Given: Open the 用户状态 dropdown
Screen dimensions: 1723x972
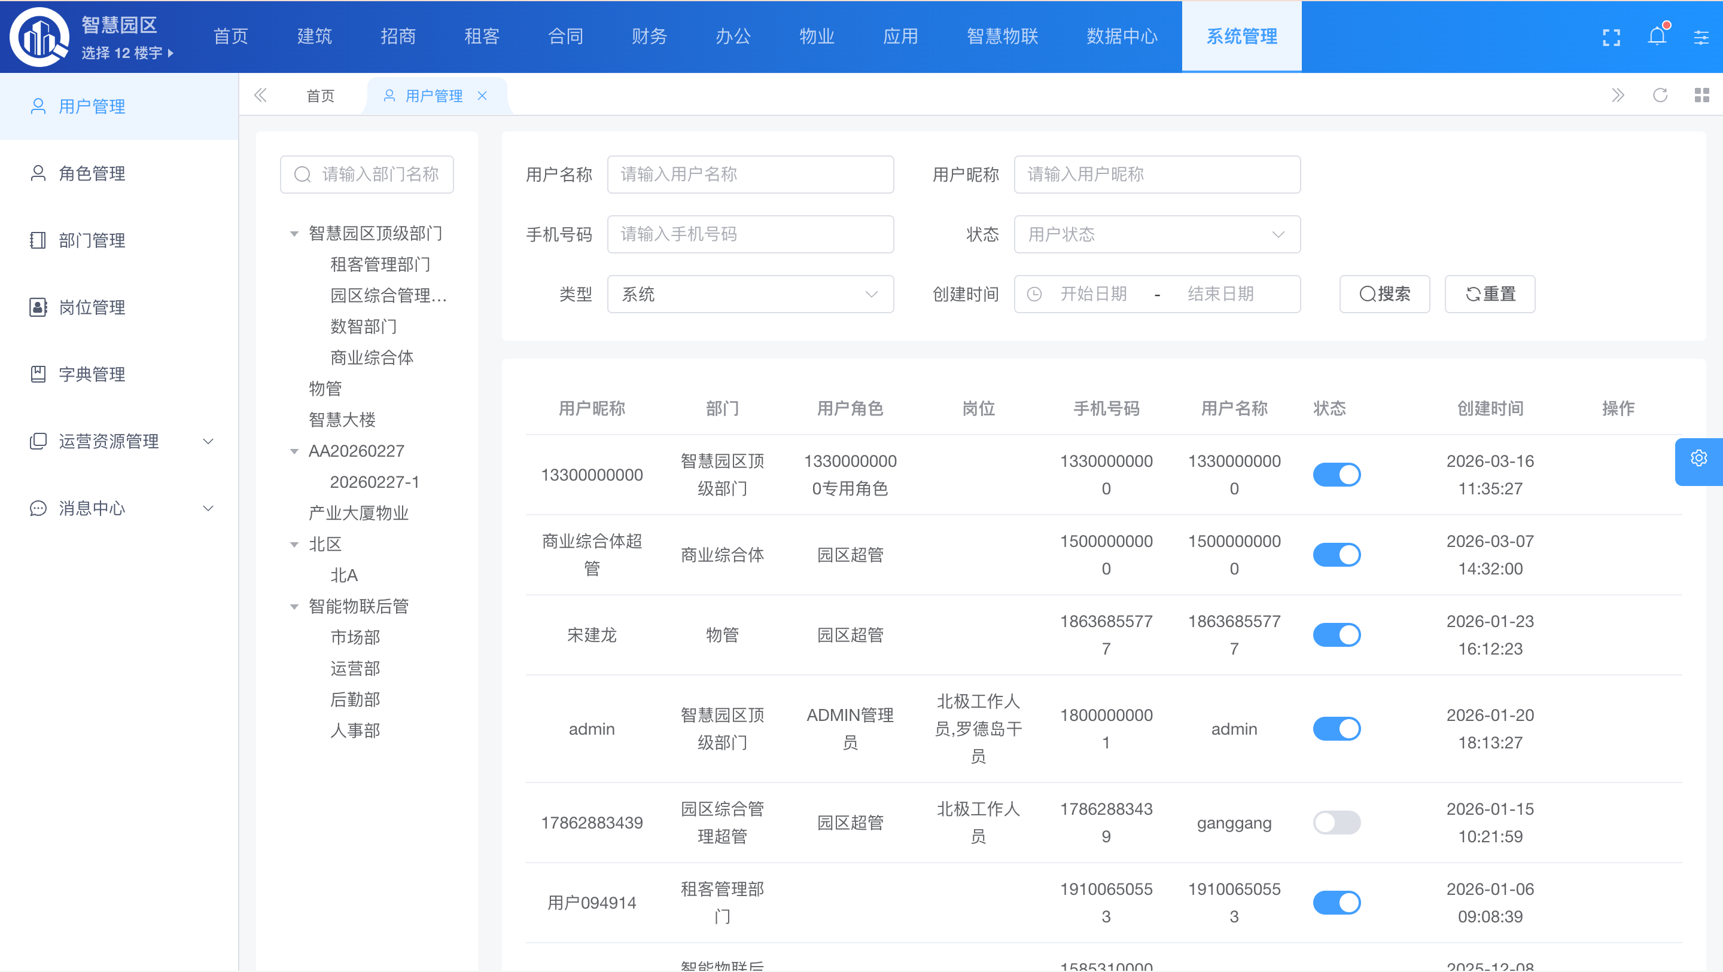Looking at the screenshot, I should point(1156,235).
